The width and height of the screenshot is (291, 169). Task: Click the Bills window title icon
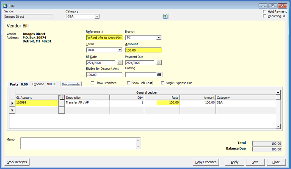click(5, 6)
